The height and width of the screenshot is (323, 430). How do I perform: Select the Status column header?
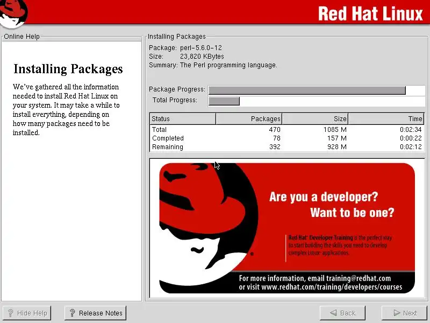pos(183,118)
